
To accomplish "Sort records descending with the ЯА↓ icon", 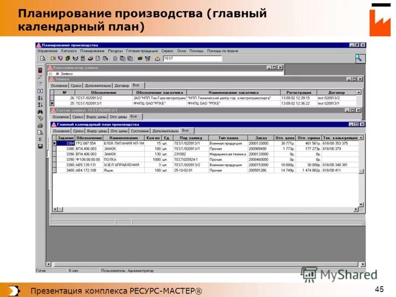I will (x=39, y=103).
